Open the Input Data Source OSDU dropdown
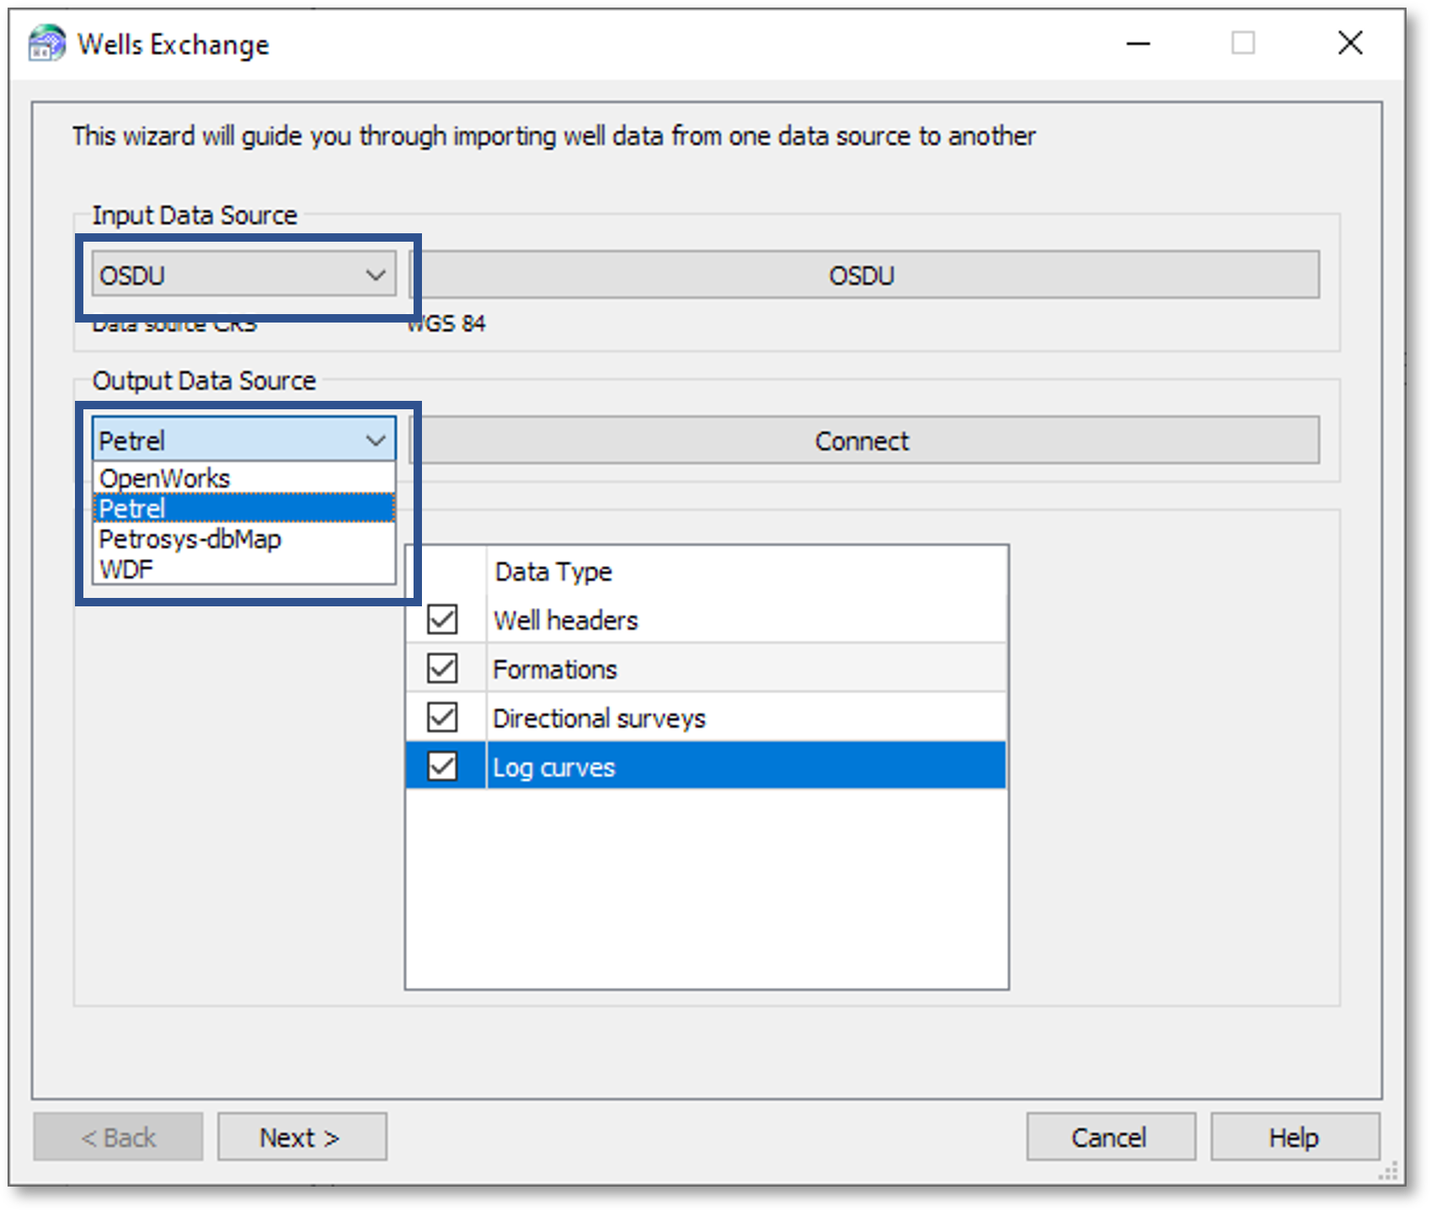 click(x=243, y=275)
